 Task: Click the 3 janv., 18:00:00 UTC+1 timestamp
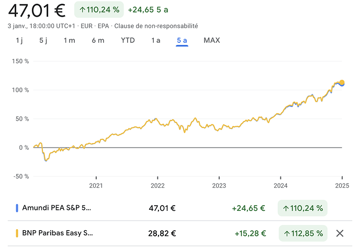click(x=41, y=26)
